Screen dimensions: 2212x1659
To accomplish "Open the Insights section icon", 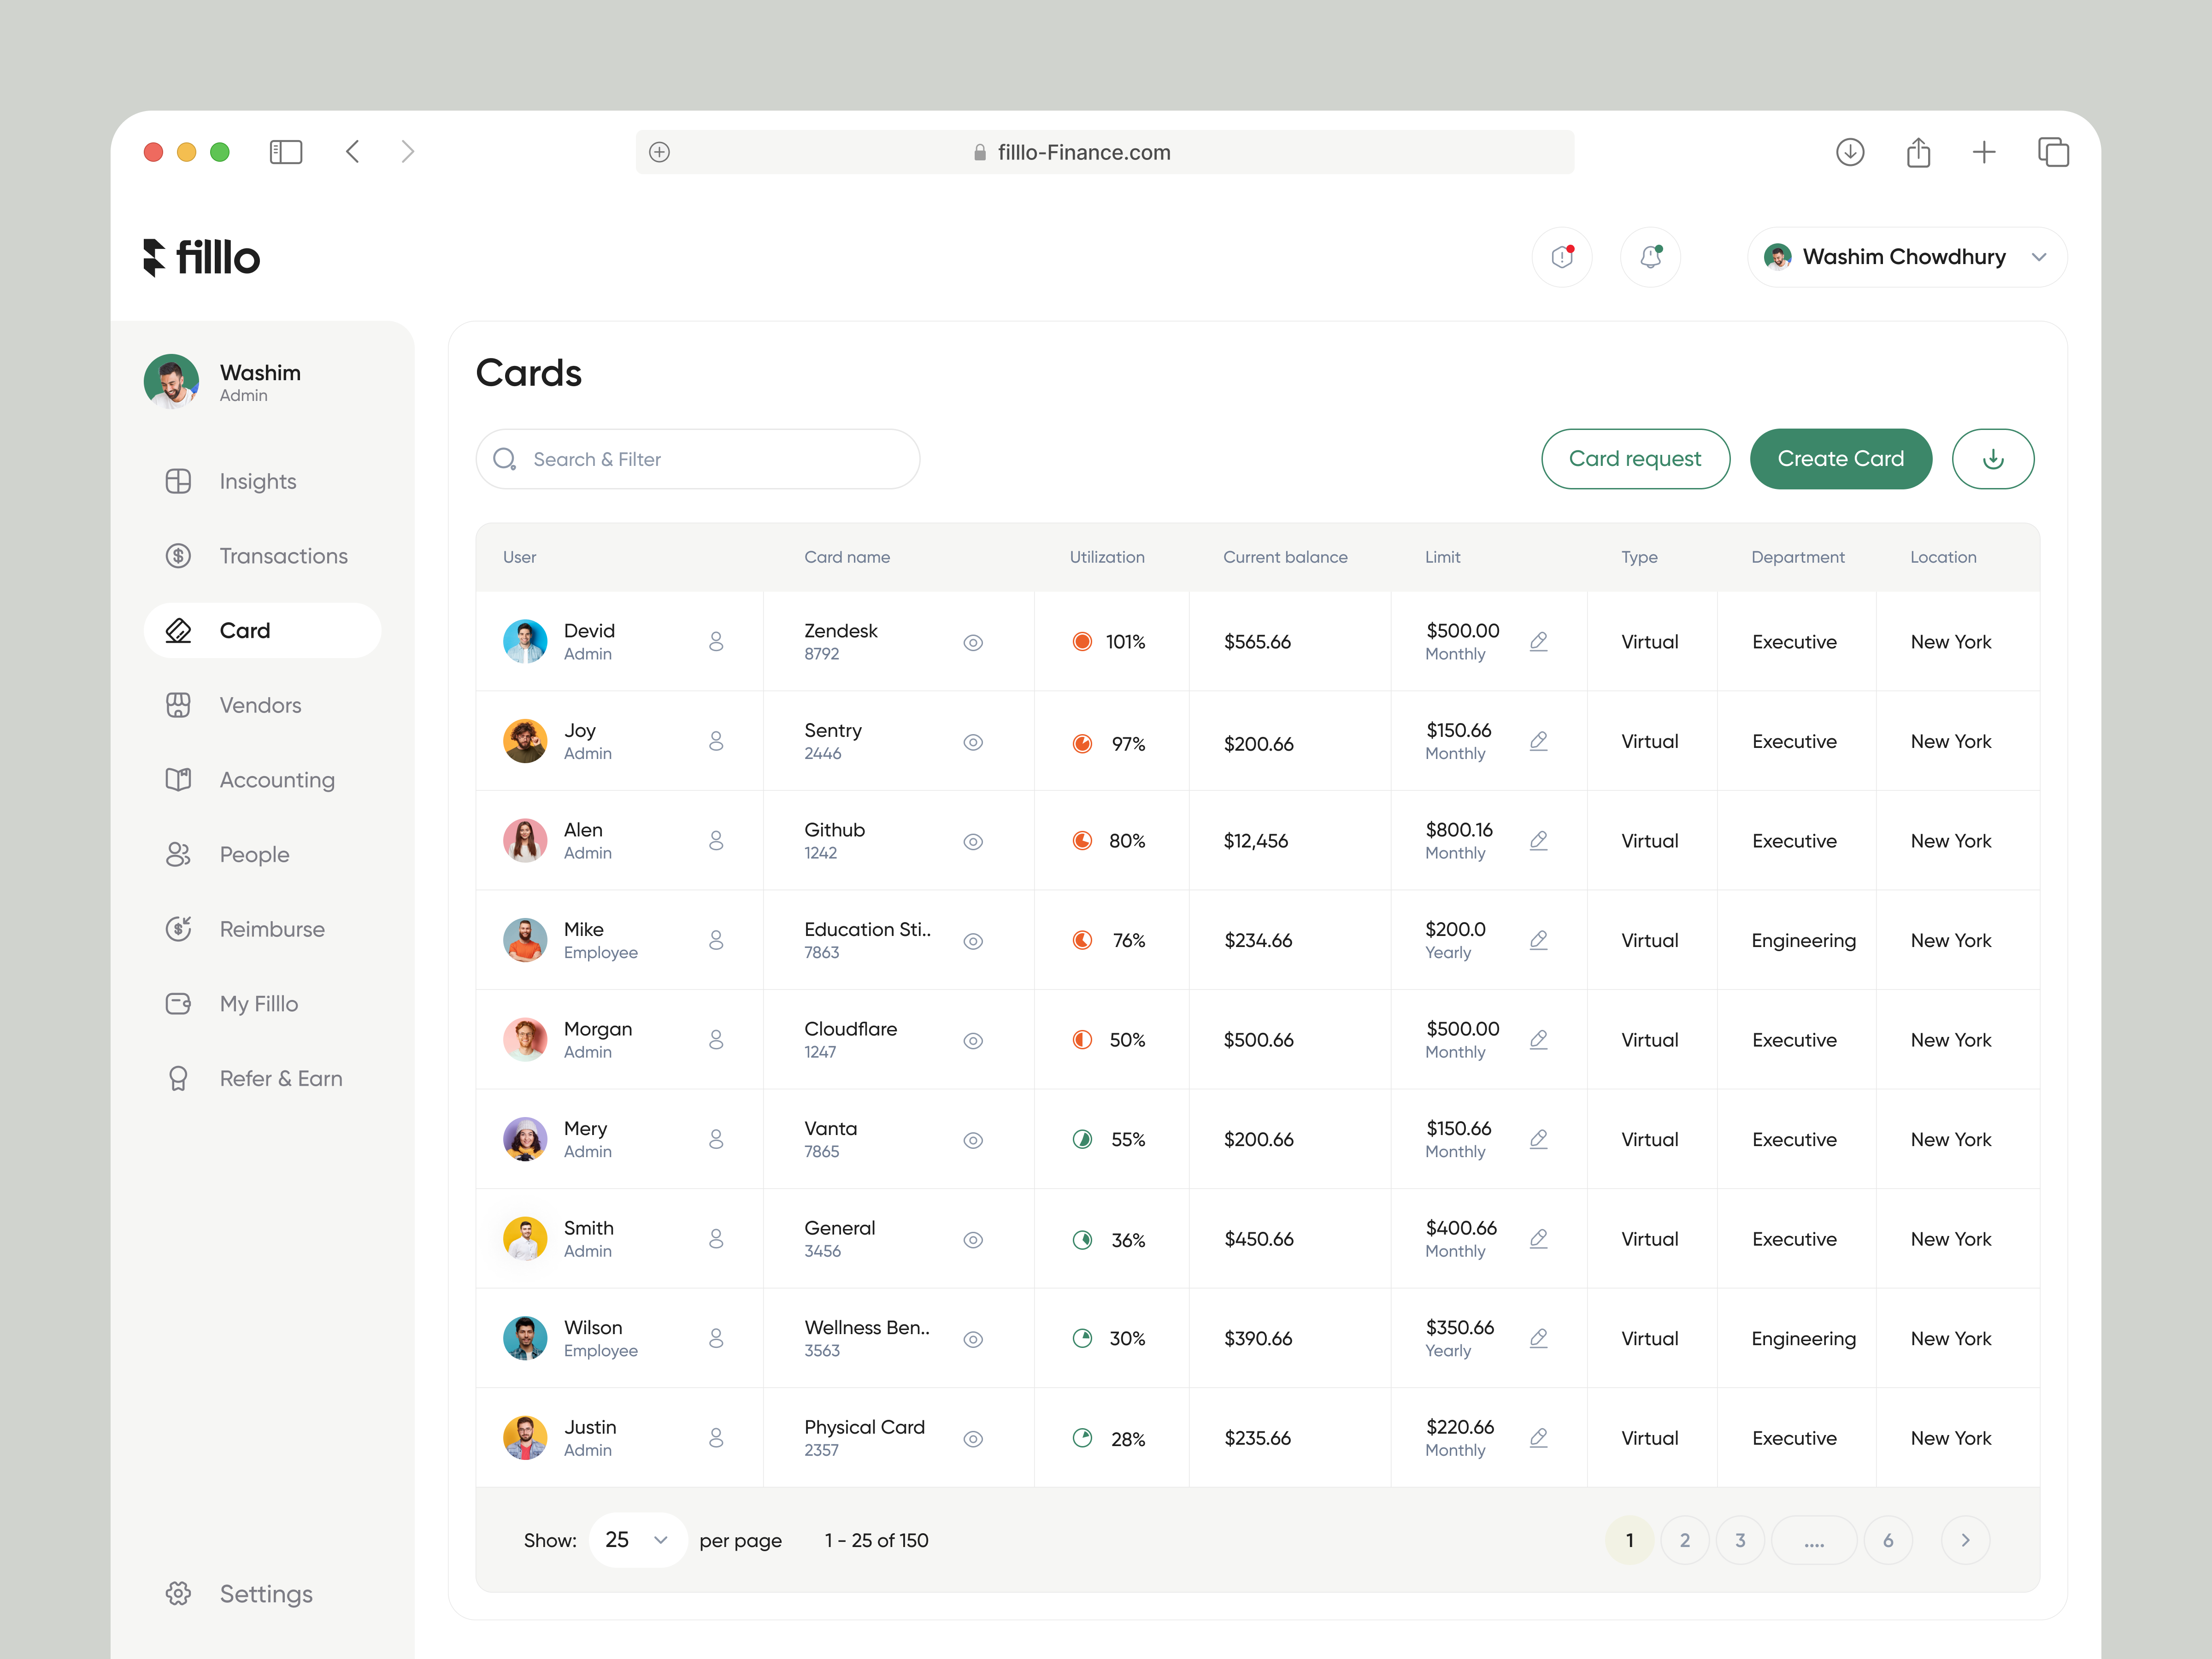I will click(179, 481).
